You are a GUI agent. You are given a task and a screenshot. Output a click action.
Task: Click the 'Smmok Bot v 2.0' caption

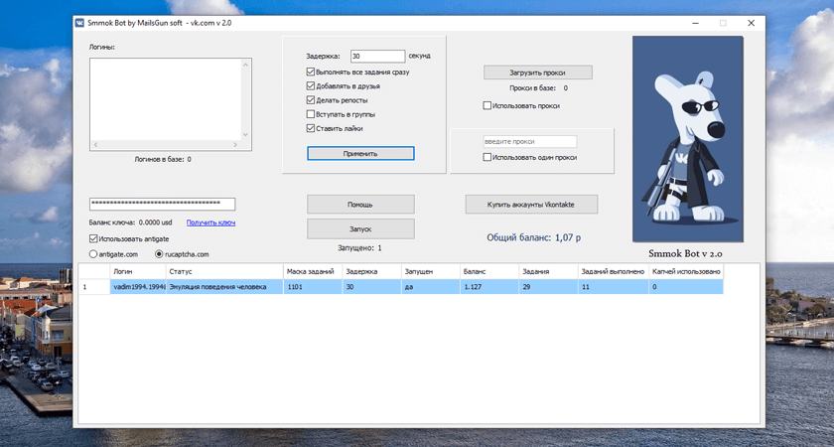pos(686,253)
